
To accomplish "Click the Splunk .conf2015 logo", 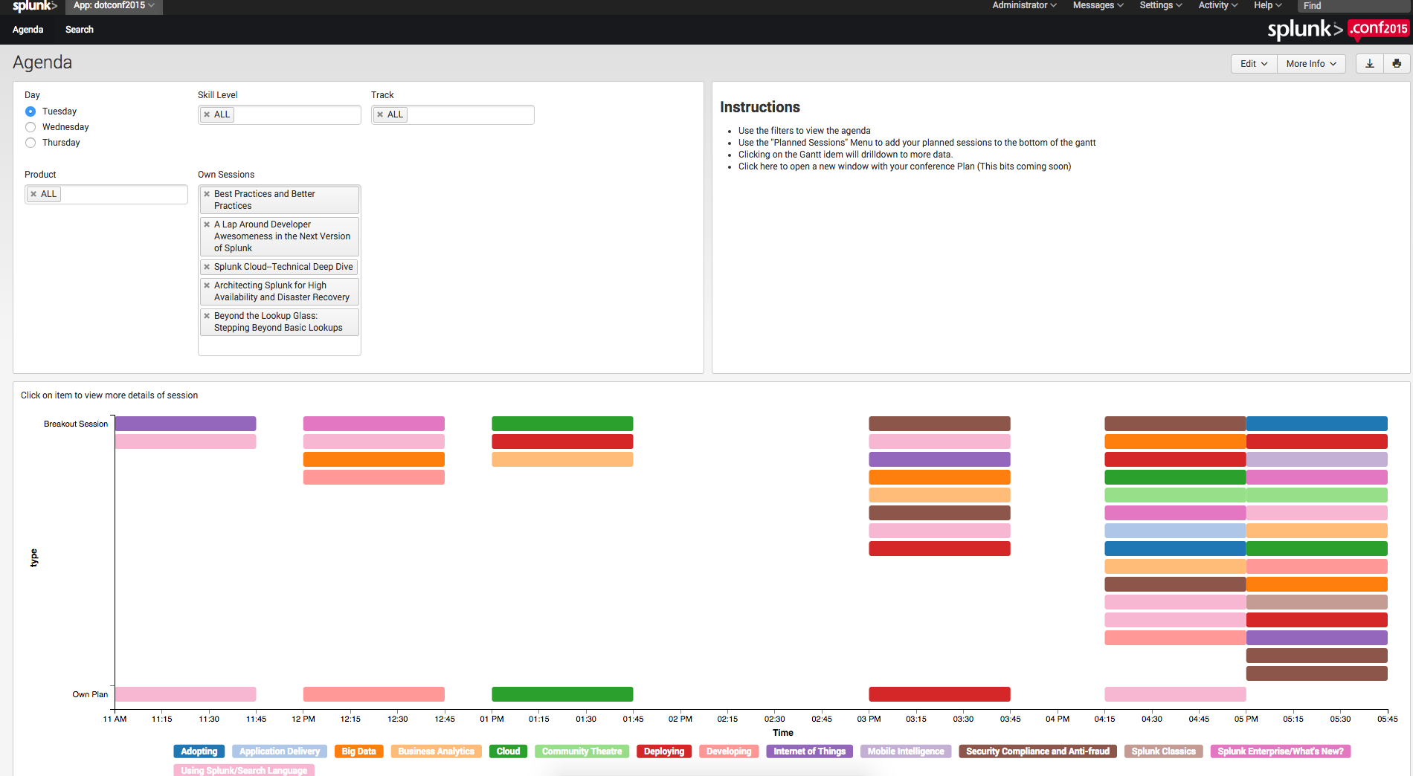I will (1337, 29).
